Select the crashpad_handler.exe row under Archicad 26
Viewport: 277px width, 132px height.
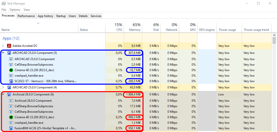pos(29,123)
